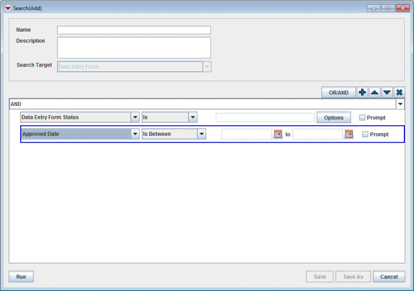Click the application icon in title bar
The image size is (414, 291).
coord(7,8)
